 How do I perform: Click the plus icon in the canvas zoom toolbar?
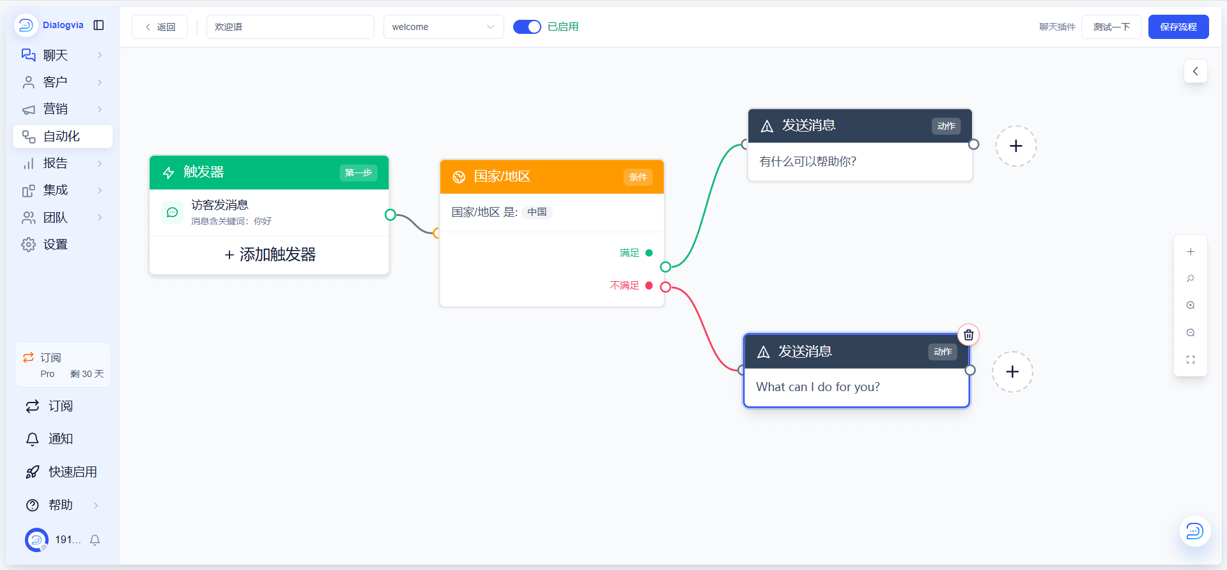[1191, 252]
